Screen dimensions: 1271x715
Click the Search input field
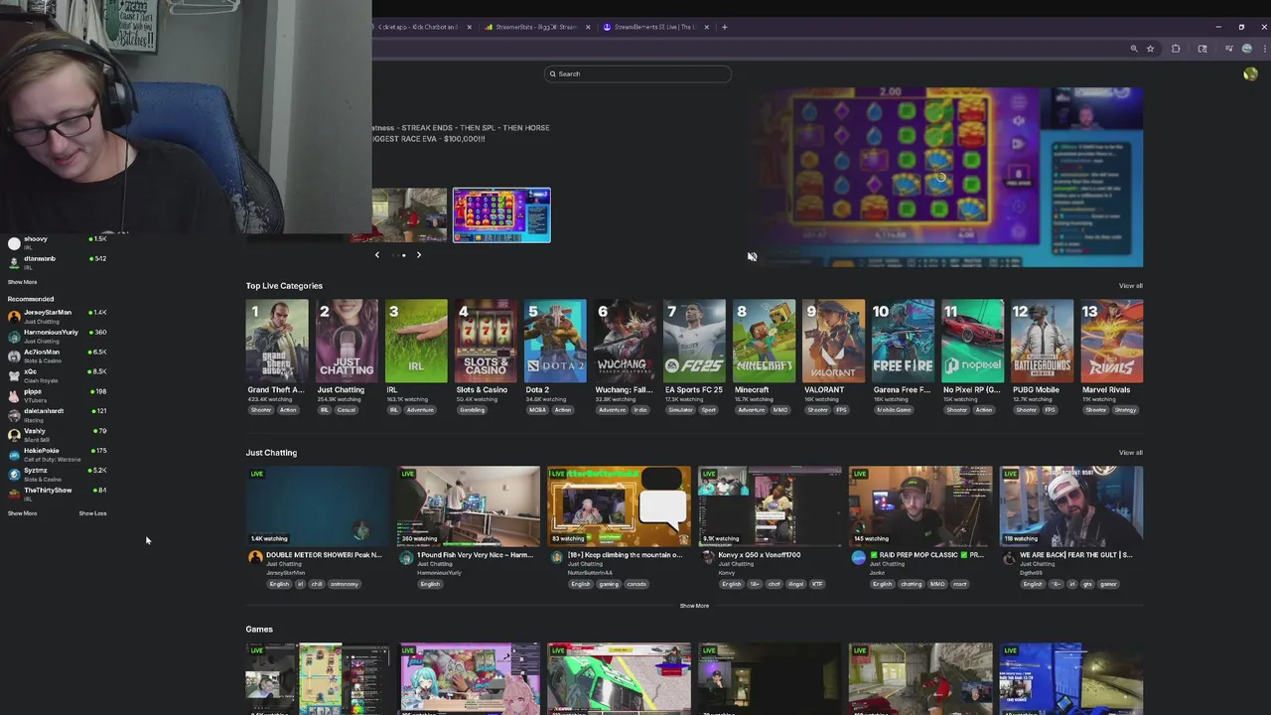point(637,73)
